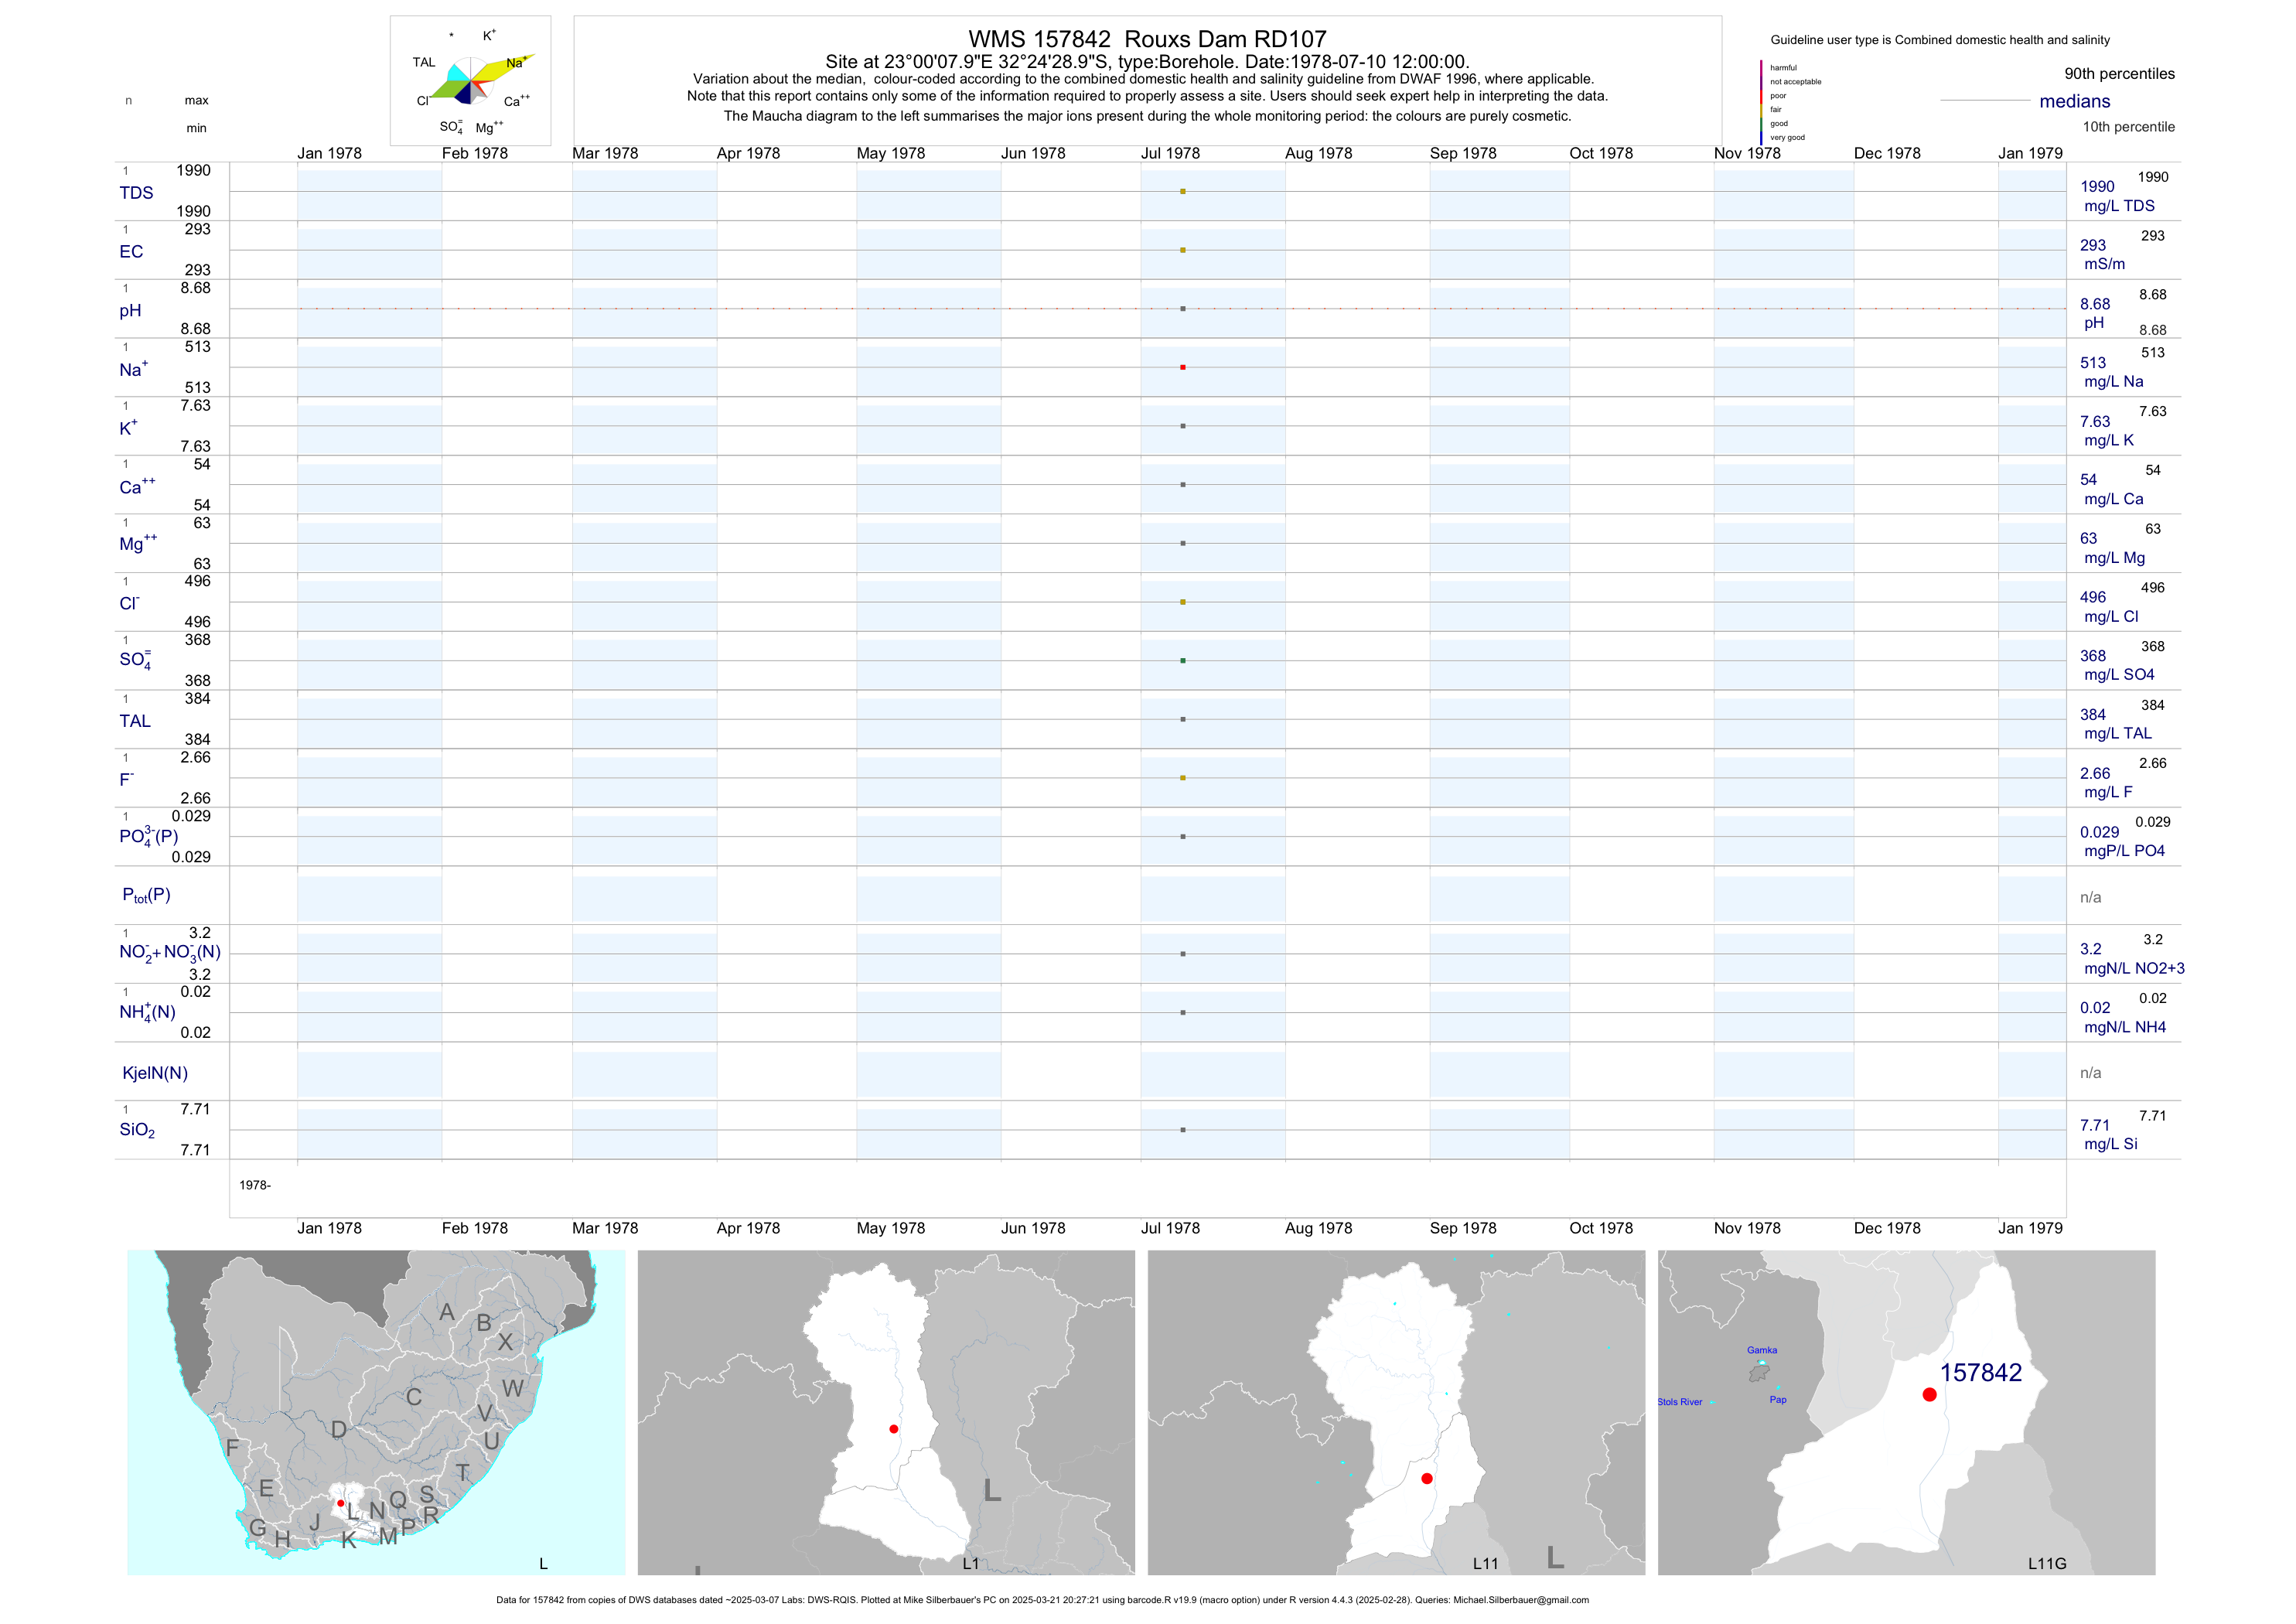The height and width of the screenshot is (1624, 2296).
Task: Click the green SO4 data marker
Action: 1182,661
